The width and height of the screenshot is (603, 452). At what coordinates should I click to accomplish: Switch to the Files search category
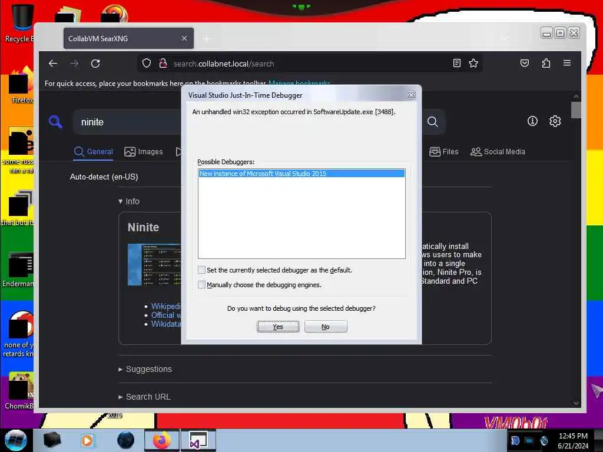click(x=444, y=151)
